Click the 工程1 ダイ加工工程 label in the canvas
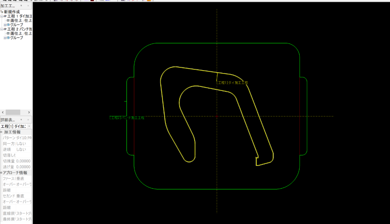Image resolution: width=390 pixels, height=224 pixels. pyautogui.click(x=232, y=82)
